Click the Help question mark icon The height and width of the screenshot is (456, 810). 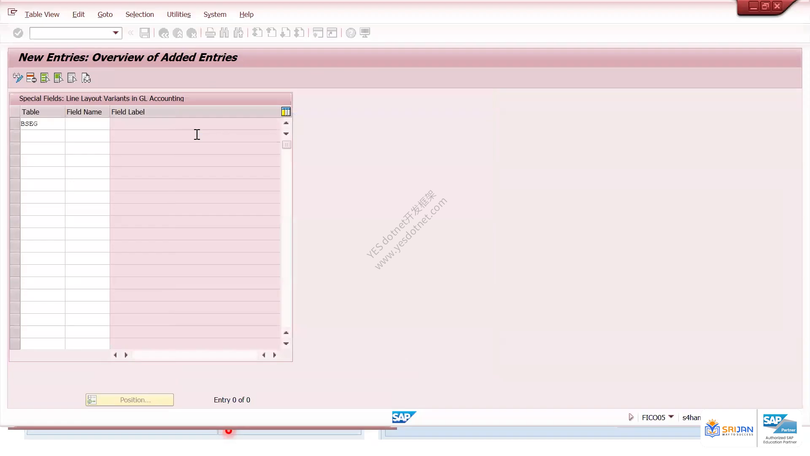[x=351, y=33]
